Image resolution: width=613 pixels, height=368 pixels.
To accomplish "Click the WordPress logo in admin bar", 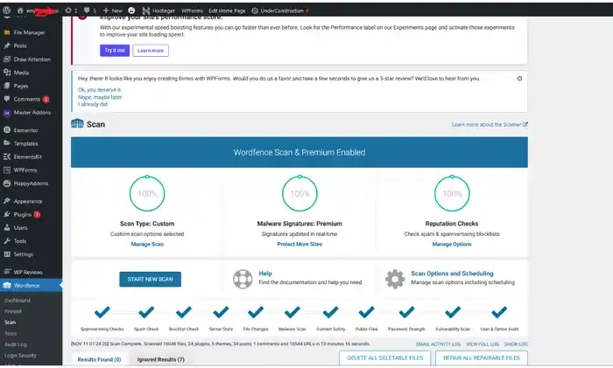I will [7, 10].
